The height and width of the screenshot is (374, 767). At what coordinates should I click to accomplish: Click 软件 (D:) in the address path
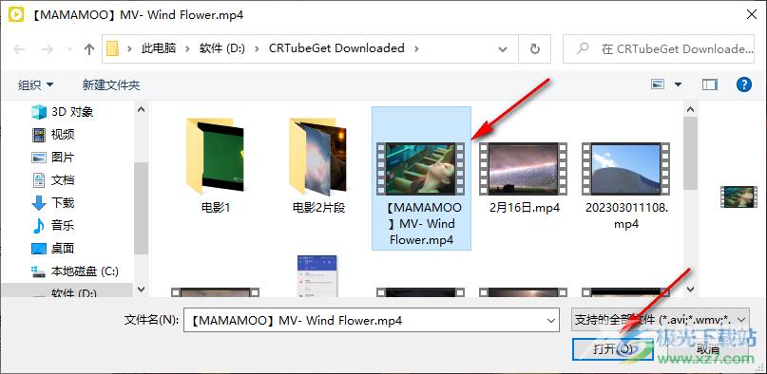pyautogui.click(x=222, y=48)
